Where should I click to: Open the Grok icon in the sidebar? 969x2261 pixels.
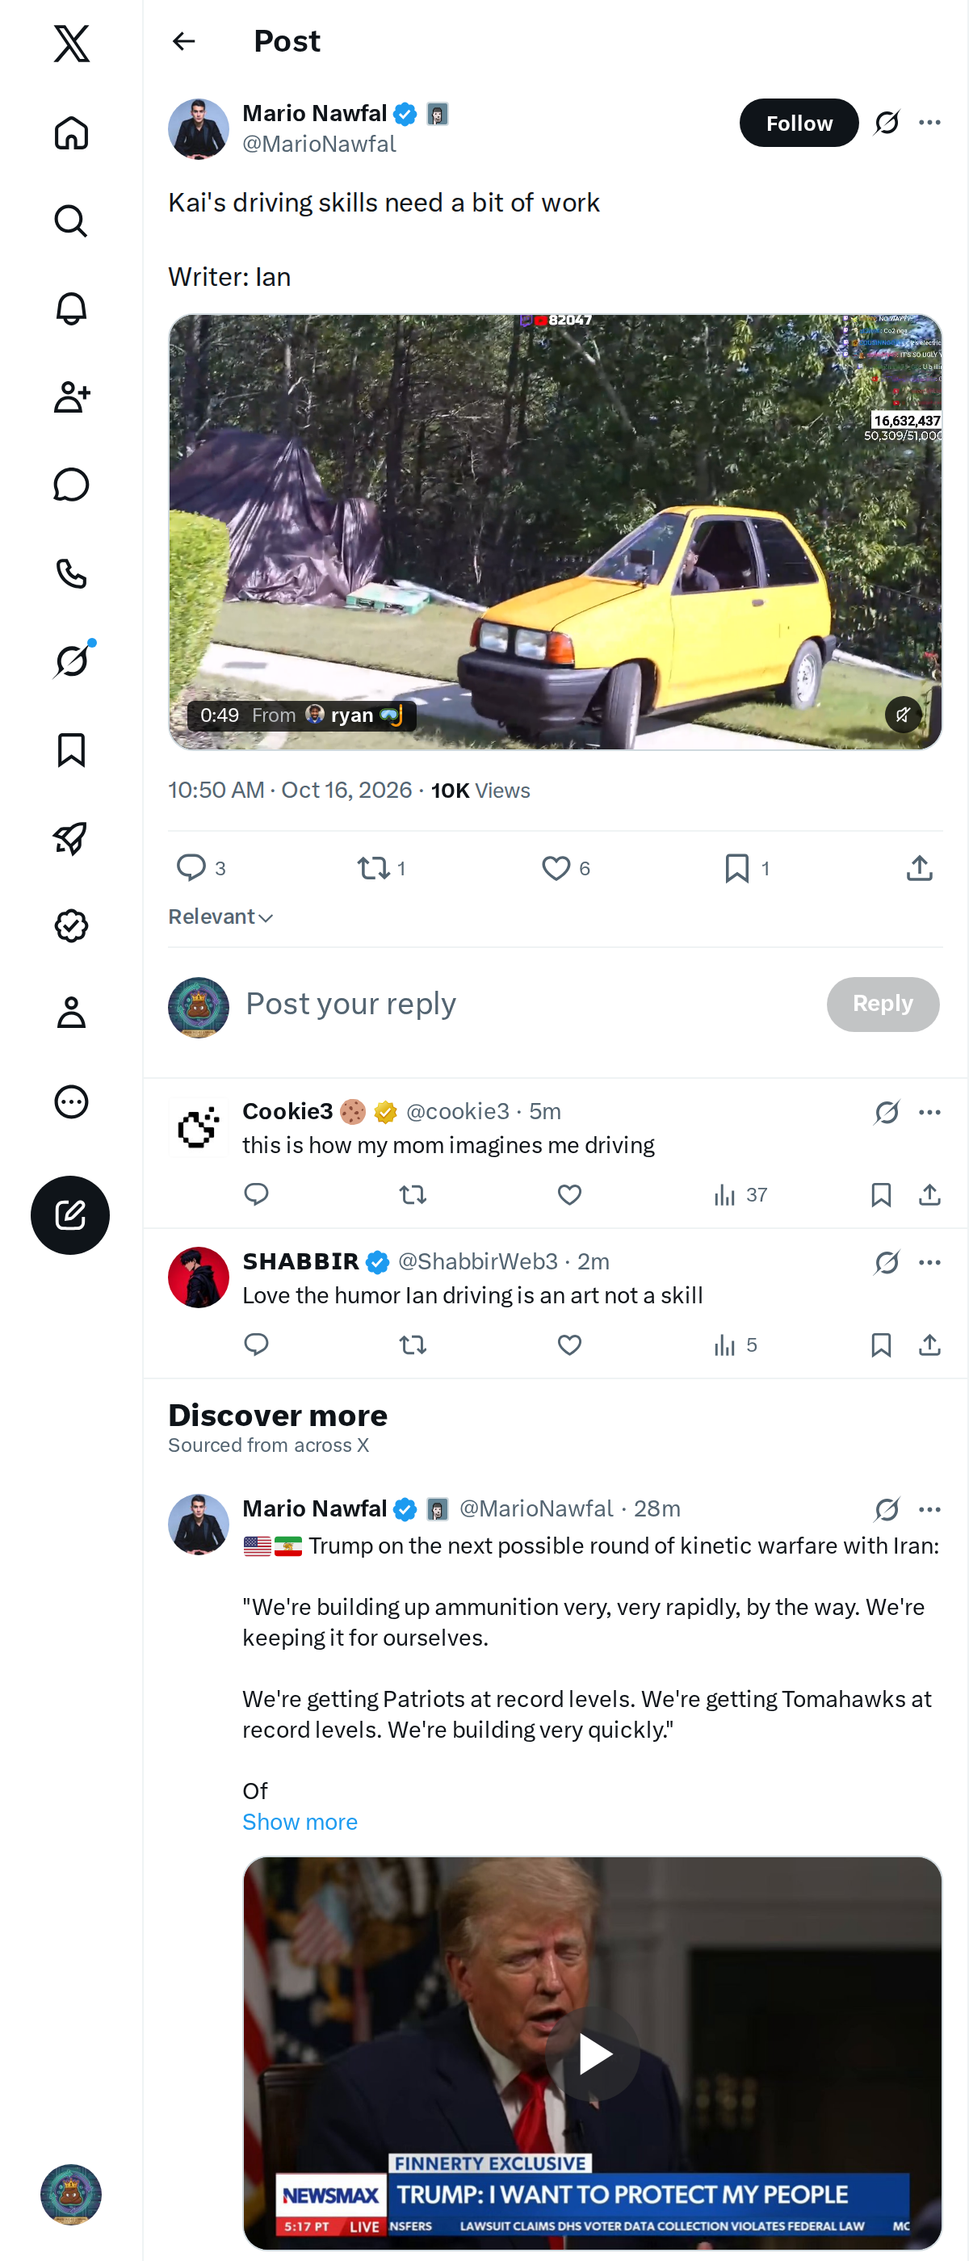pyautogui.click(x=71, y=661)
